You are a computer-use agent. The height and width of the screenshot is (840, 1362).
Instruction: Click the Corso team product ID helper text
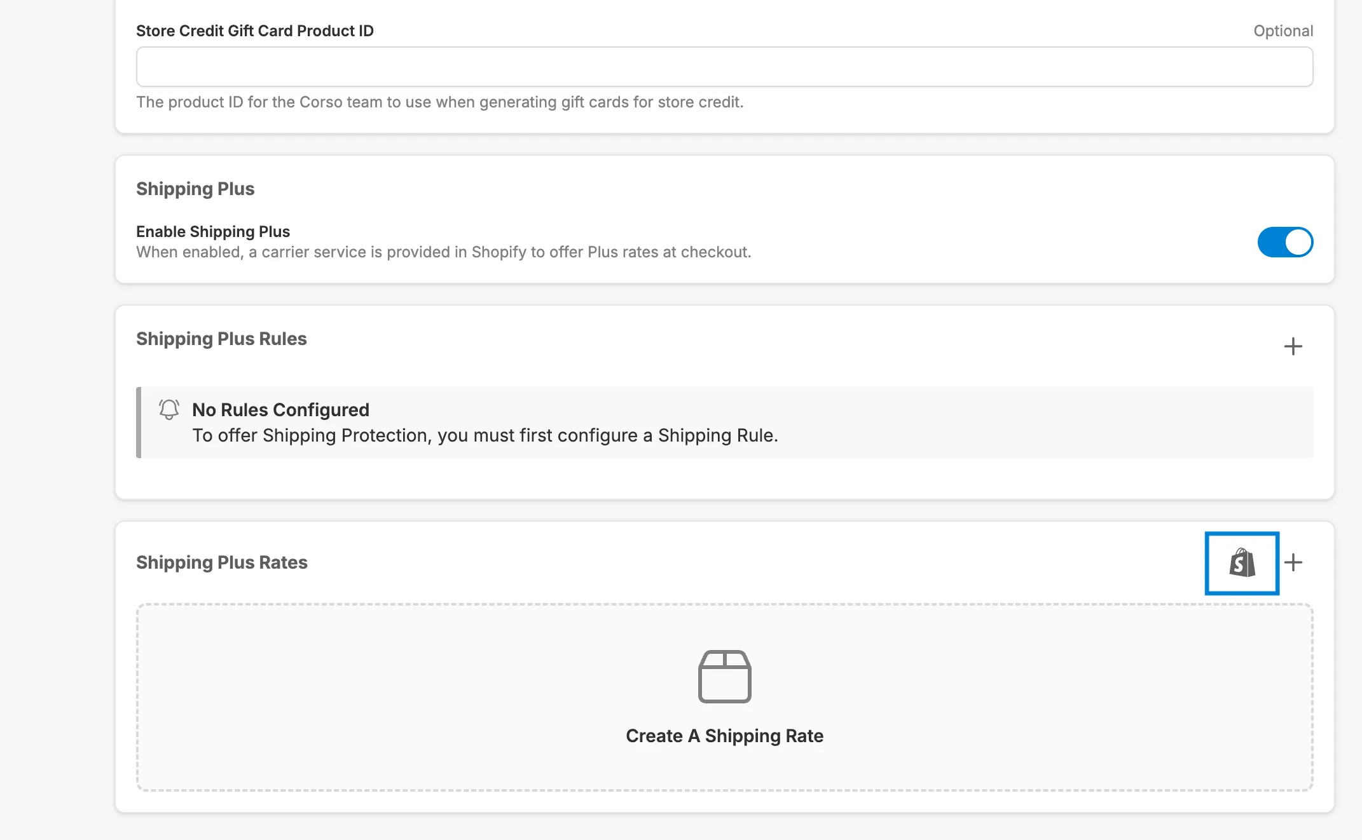439,102
